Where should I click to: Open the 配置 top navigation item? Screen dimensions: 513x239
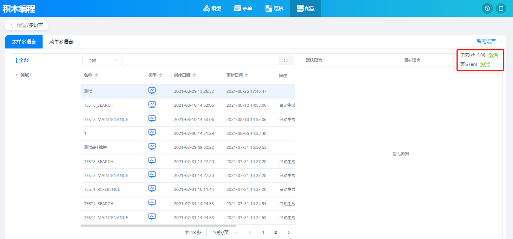(x=305, y=8)
